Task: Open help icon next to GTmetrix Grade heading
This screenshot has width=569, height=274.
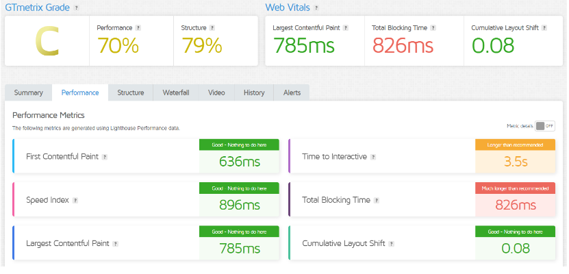Action: 76,8
